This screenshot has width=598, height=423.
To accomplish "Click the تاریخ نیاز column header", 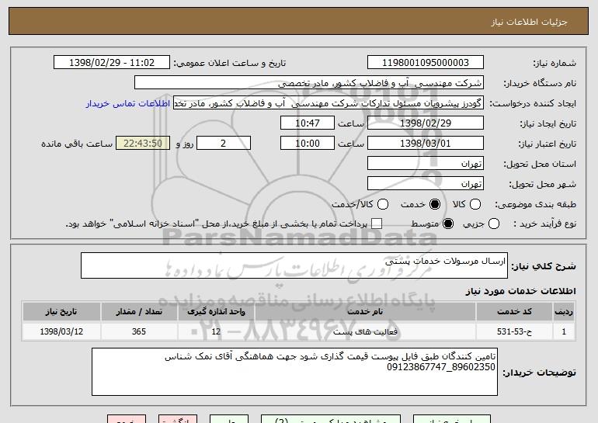I will click(x=61, y=312).
